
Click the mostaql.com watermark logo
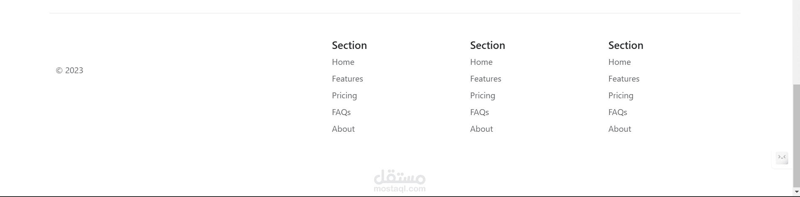click(x=400, y=181)
